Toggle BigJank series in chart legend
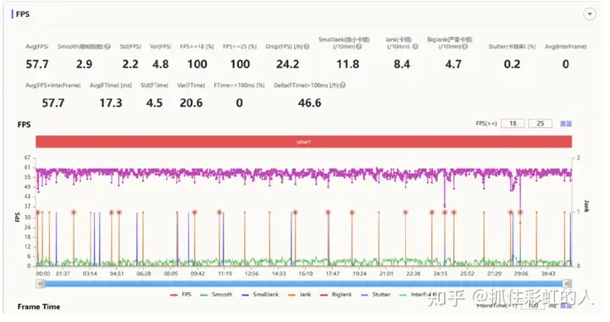This screenshot has width=610, height=322. [x=335, y=294]
